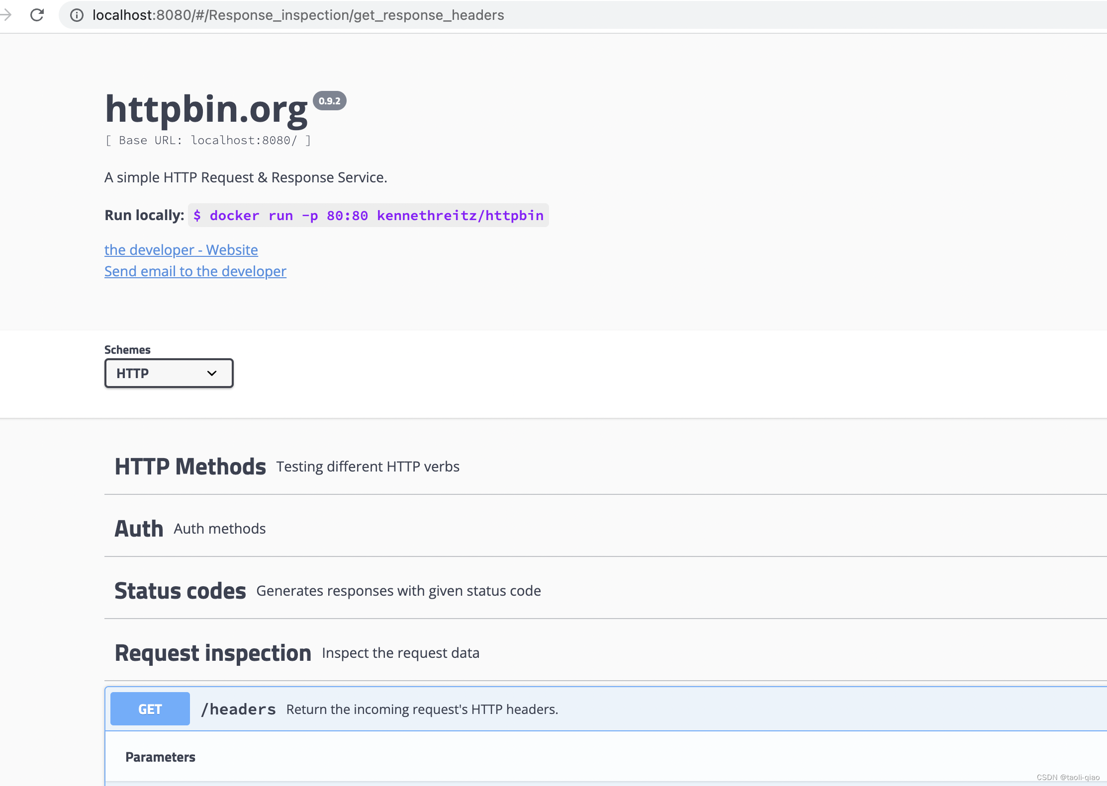The height and width of the screenshot is (786, 1107).
Task: Click 'Send email to the developer' link
Action: pos(195,271)
